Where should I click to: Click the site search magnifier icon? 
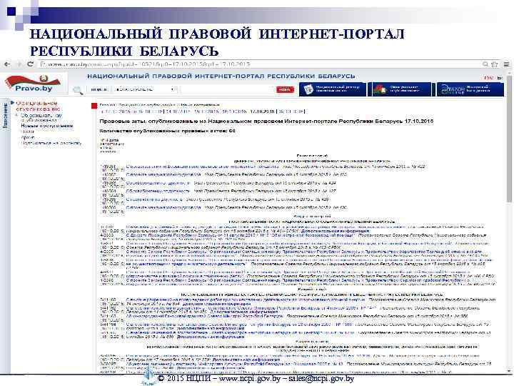point(78,90)
